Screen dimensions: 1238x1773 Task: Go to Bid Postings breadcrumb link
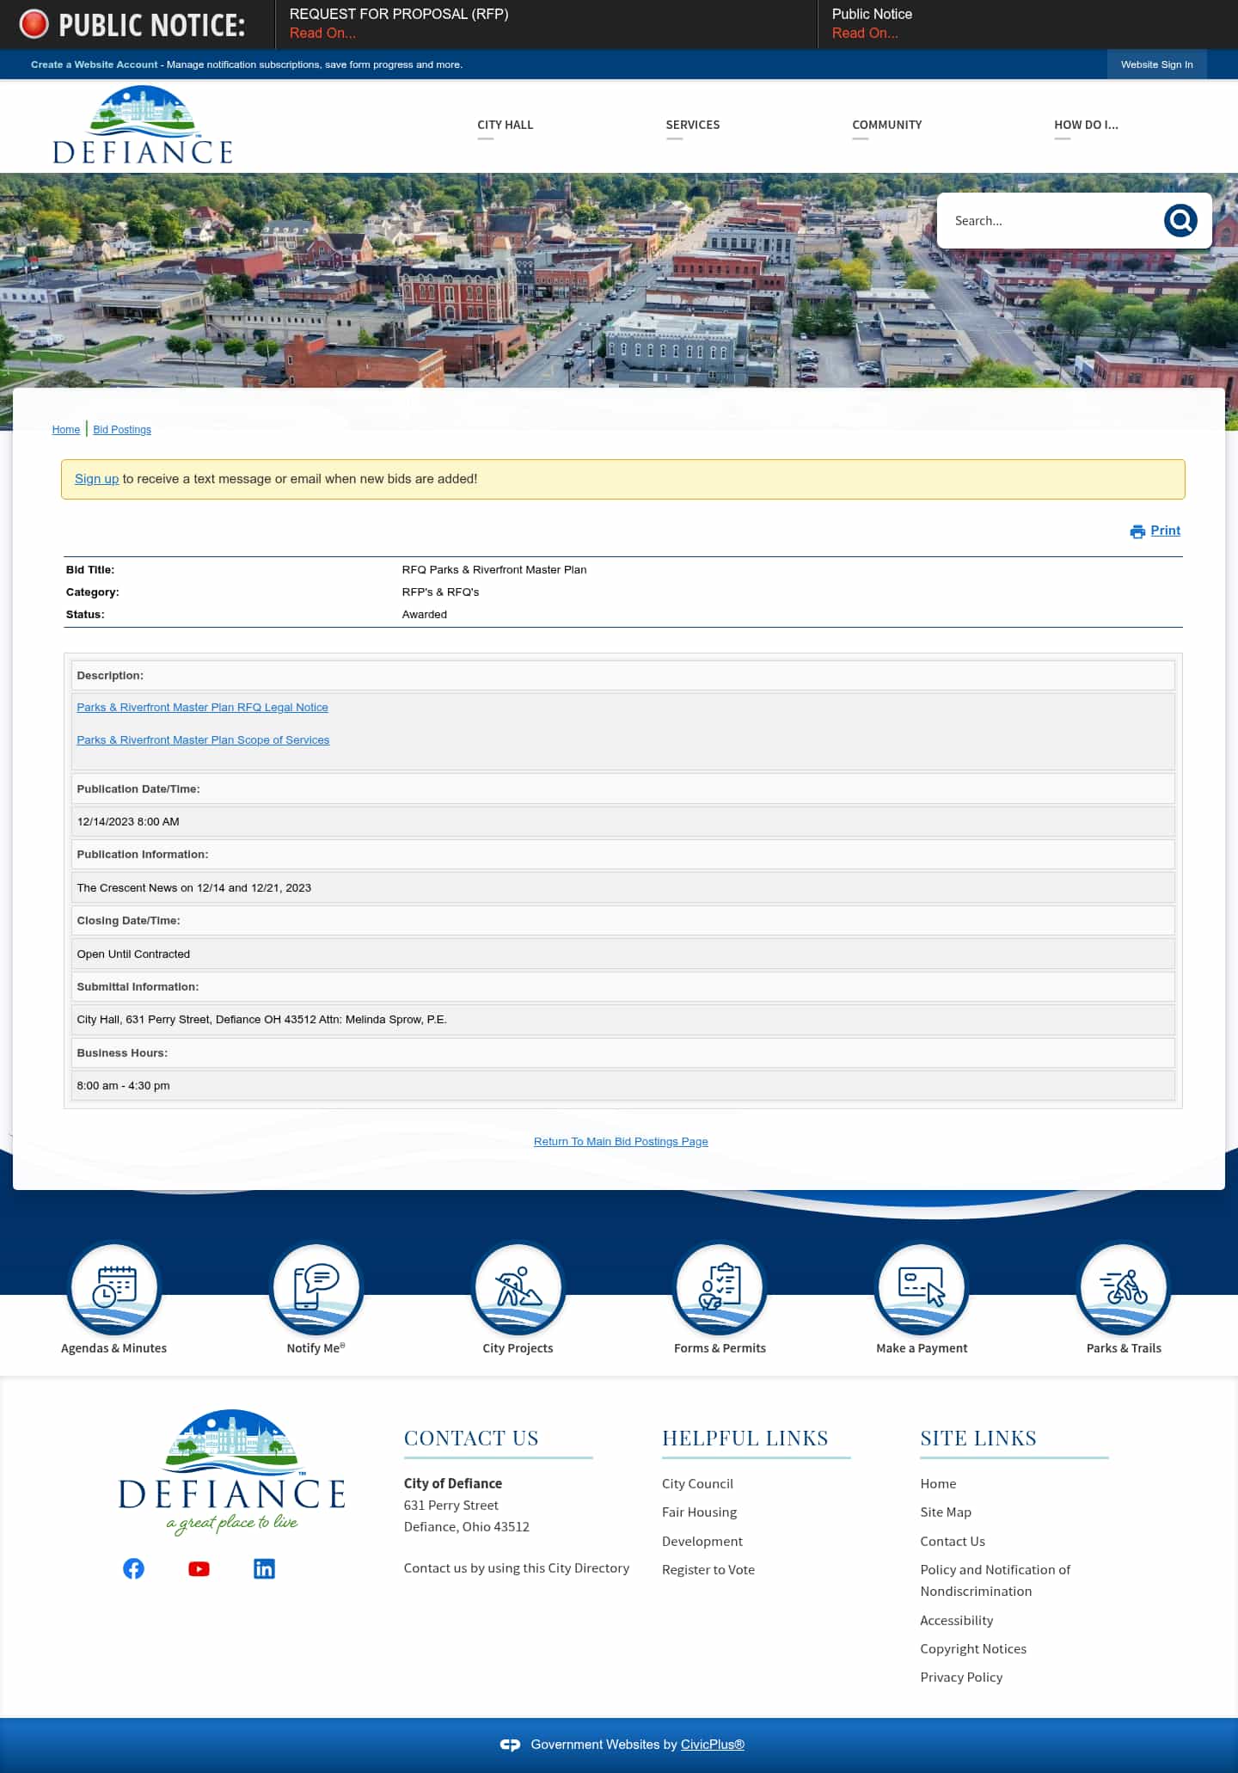click(122, 430)
